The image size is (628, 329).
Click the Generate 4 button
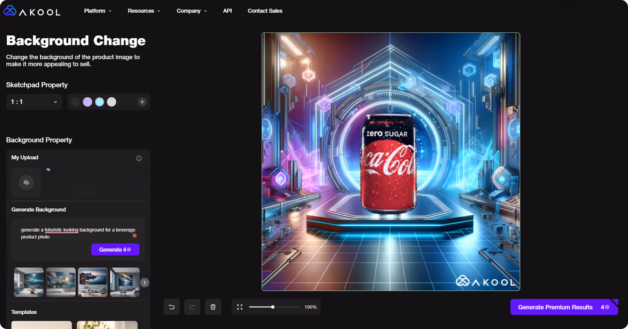[x=115, y=250]
